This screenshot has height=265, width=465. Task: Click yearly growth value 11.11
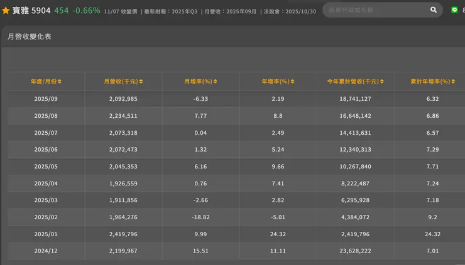coord(278,251)
